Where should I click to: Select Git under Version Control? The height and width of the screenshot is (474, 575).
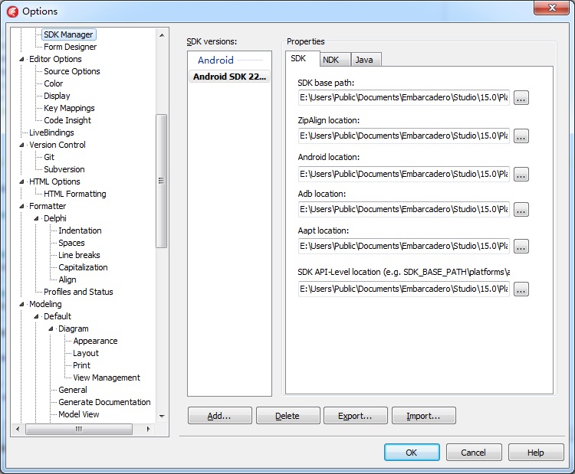coord(49,157)
